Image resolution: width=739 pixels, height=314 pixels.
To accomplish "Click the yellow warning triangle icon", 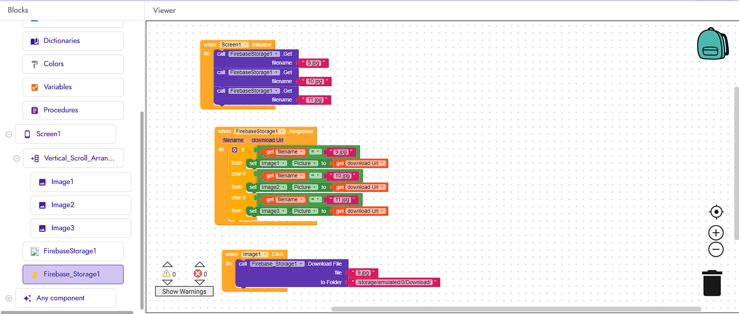I will [x=167, y=274].
